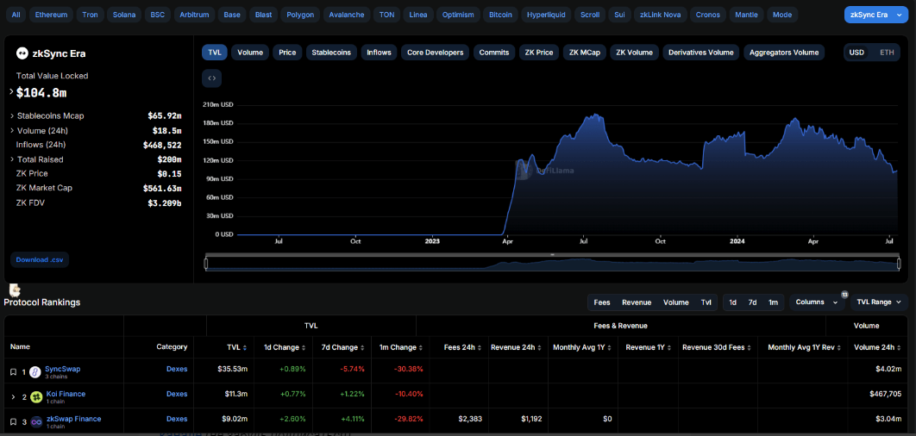The image size is (916, 436).
Task: Open the Columns dropdown
Action: 817,302
